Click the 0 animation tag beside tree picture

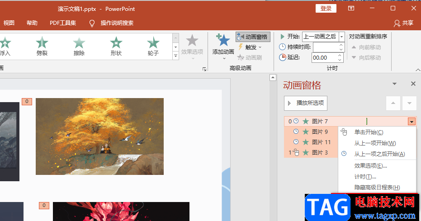(27, 101)
